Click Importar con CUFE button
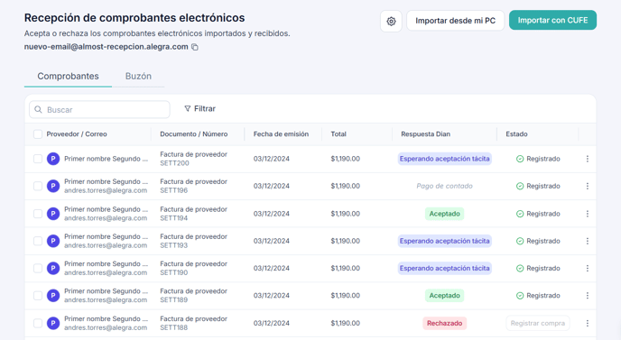The image size is (621, 340). pos(553,20)
